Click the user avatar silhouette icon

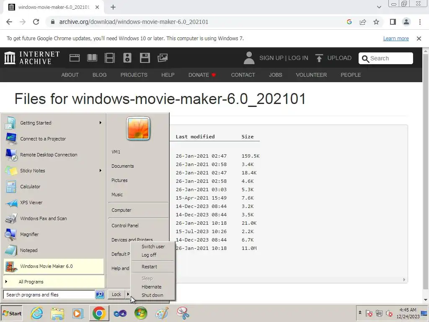[249, 58]
